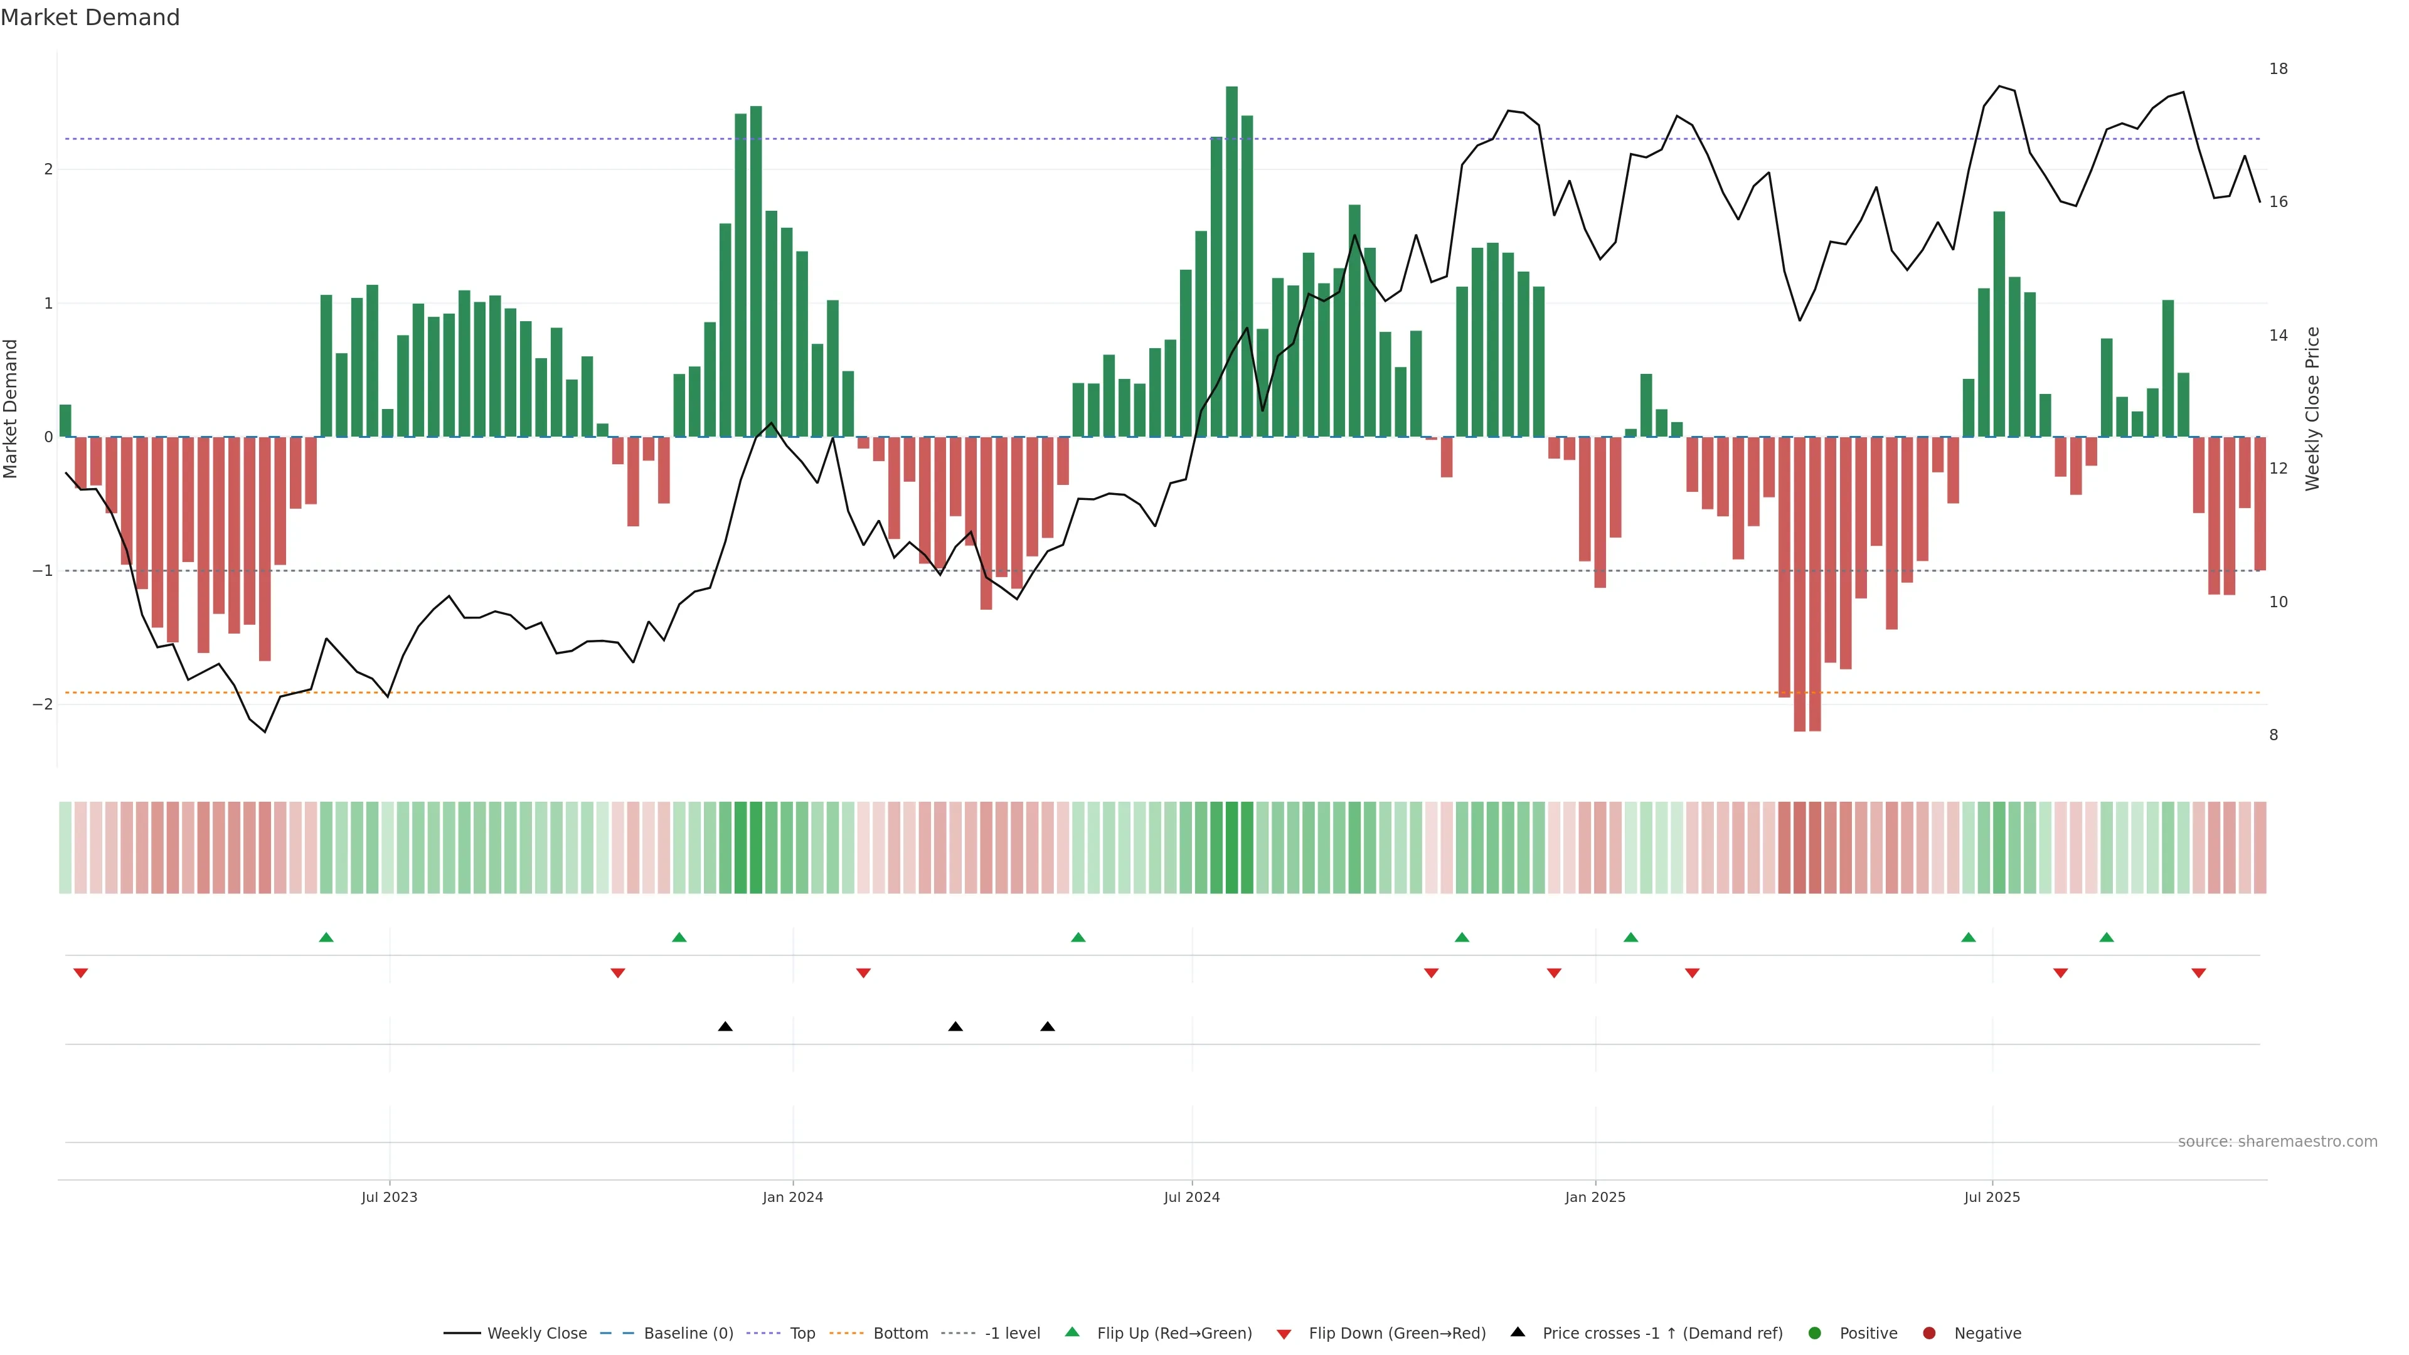Click the Market Demand chart title
Viewport: 2409px width, 1355px height.
pos(90,18)
